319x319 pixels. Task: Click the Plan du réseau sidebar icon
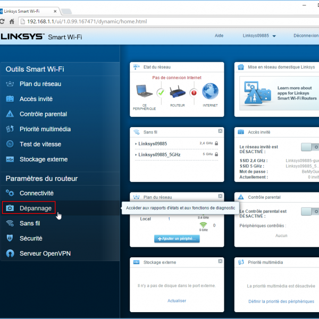(x=10, y=84)
